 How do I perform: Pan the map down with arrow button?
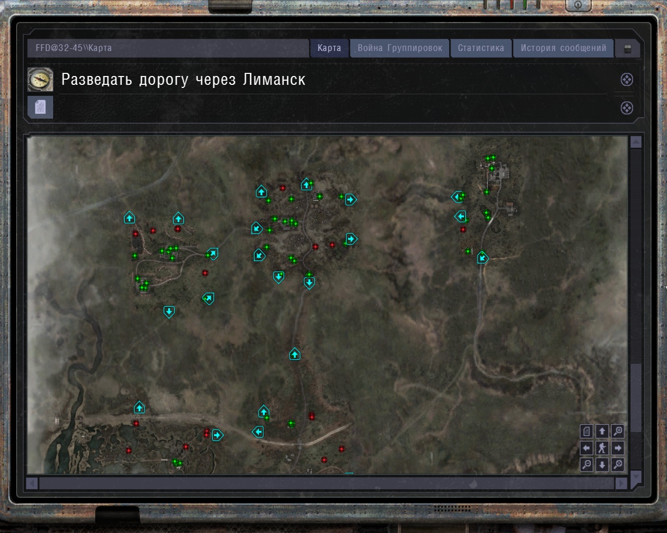[602, 464]
